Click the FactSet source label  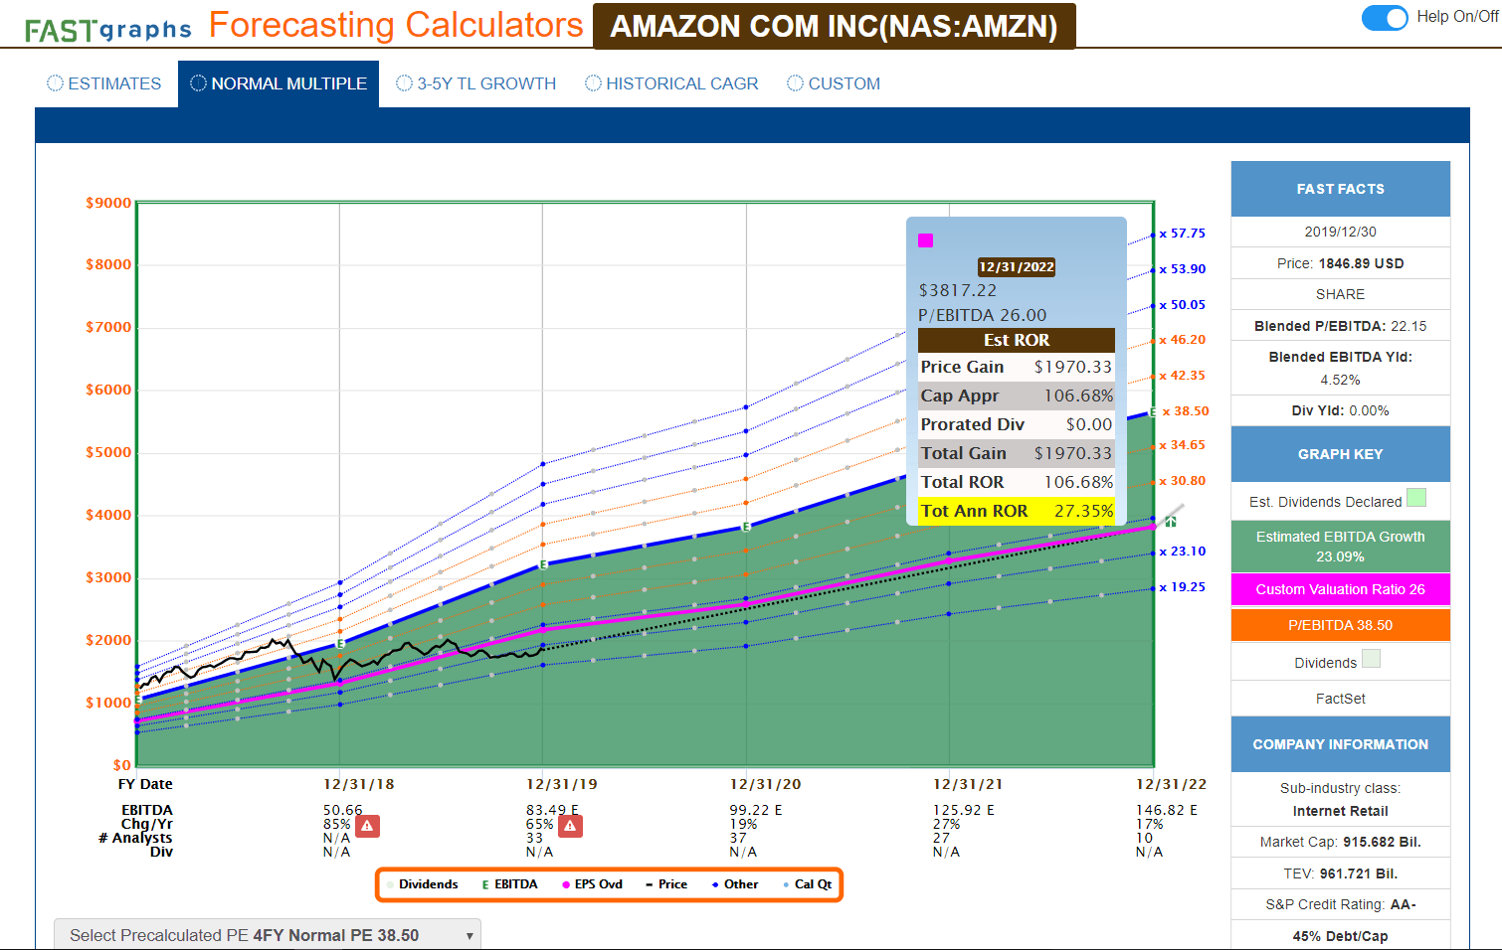click(1340, 699)
